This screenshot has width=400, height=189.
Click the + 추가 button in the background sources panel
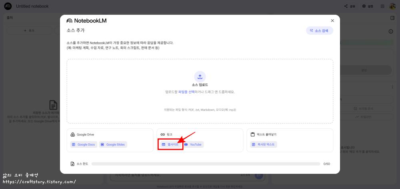click(x=29, y=30)
